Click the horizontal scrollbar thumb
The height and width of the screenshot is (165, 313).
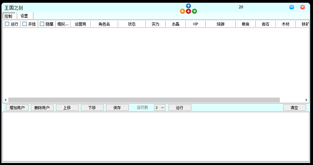coord(144,100)
